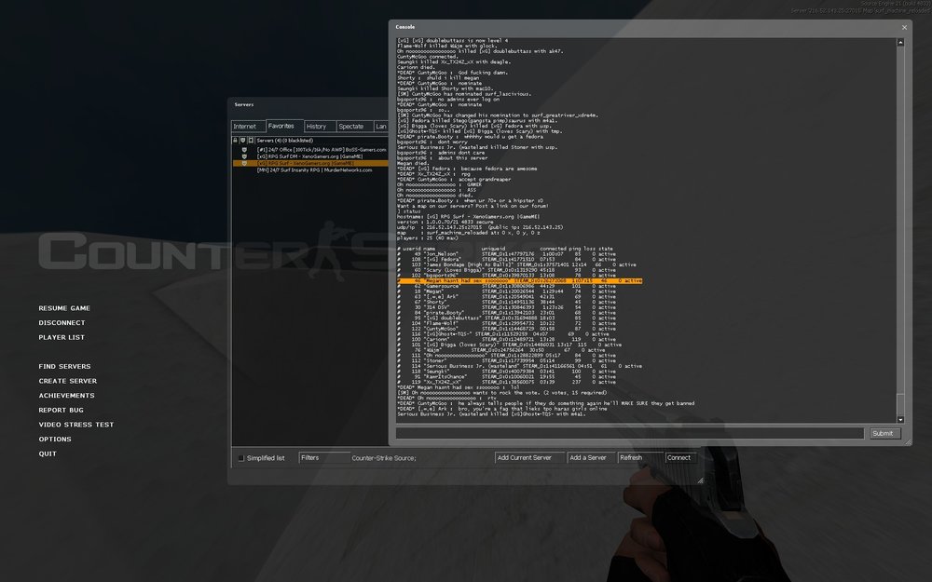Select the RPG Surf DM XenoGamers server row
The image size is (932, 582).
(310, 156)
